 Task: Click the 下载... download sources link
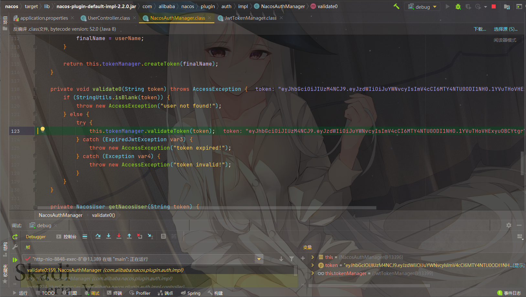(x=480, y=29)
